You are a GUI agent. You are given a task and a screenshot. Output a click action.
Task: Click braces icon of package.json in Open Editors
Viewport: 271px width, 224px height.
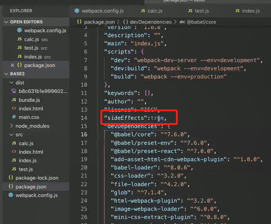19,65
